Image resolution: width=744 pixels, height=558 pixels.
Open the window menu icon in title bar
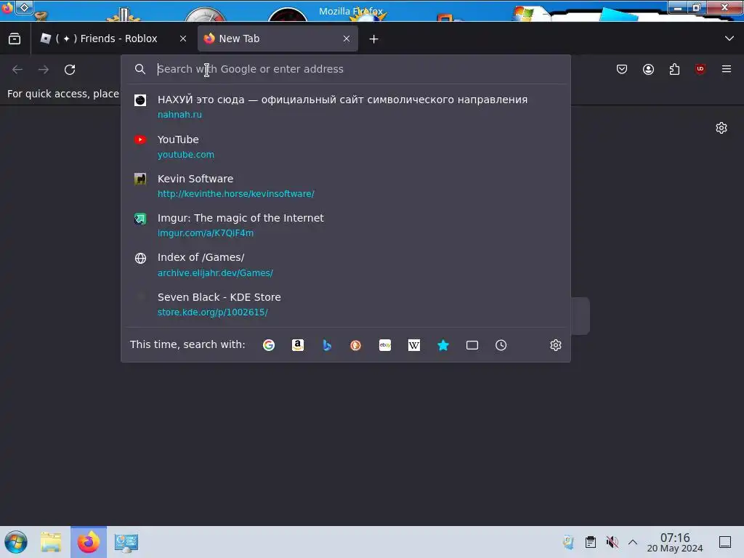7,7
